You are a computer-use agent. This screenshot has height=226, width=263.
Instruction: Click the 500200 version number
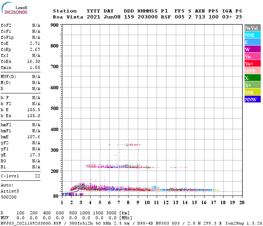click(9, 197)
